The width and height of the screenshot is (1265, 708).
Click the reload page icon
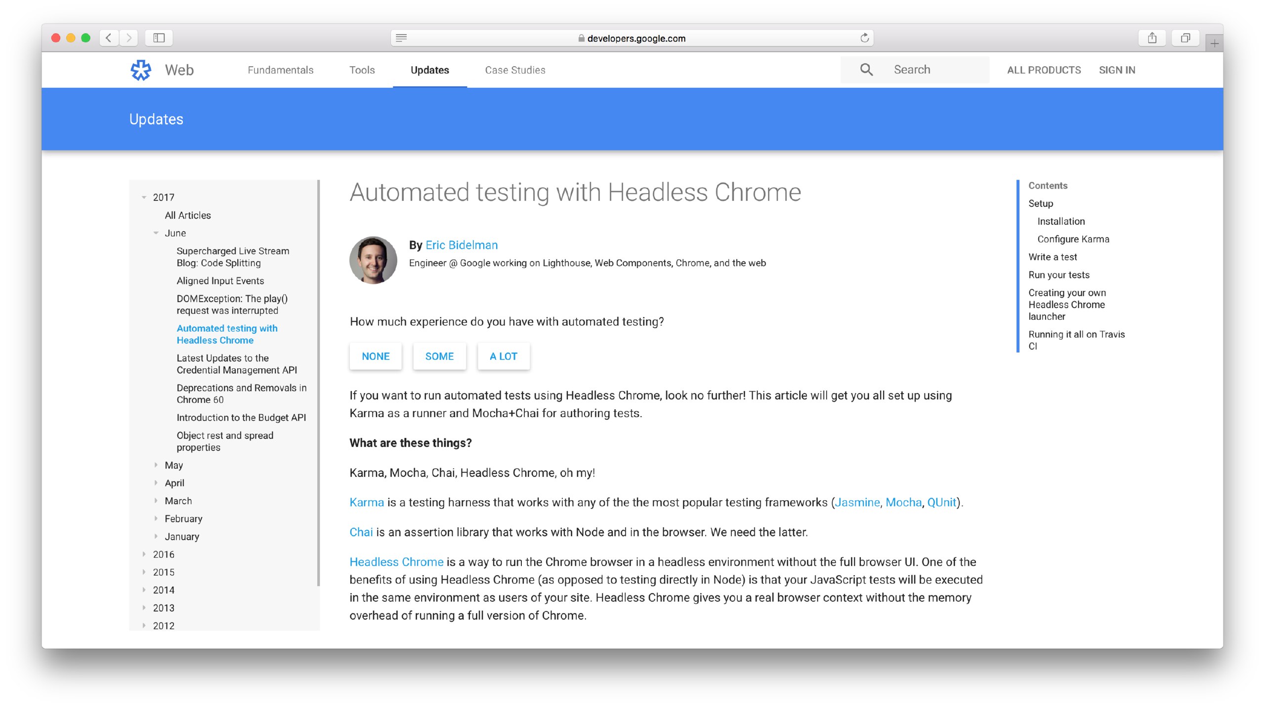pos(864,38)
